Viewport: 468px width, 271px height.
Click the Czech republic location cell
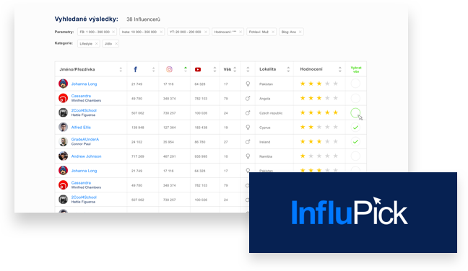coord(271,113)
